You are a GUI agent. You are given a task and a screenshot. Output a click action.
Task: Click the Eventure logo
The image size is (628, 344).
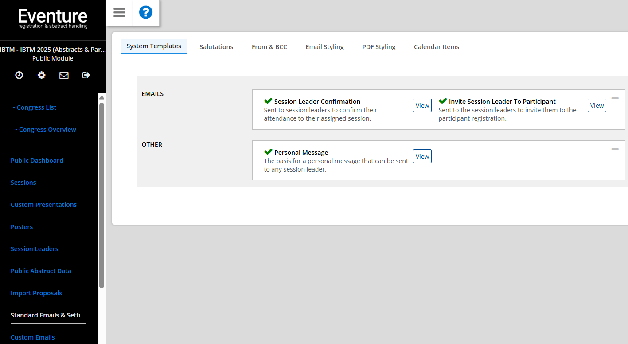pyautogui.click(x=53, y=19)
